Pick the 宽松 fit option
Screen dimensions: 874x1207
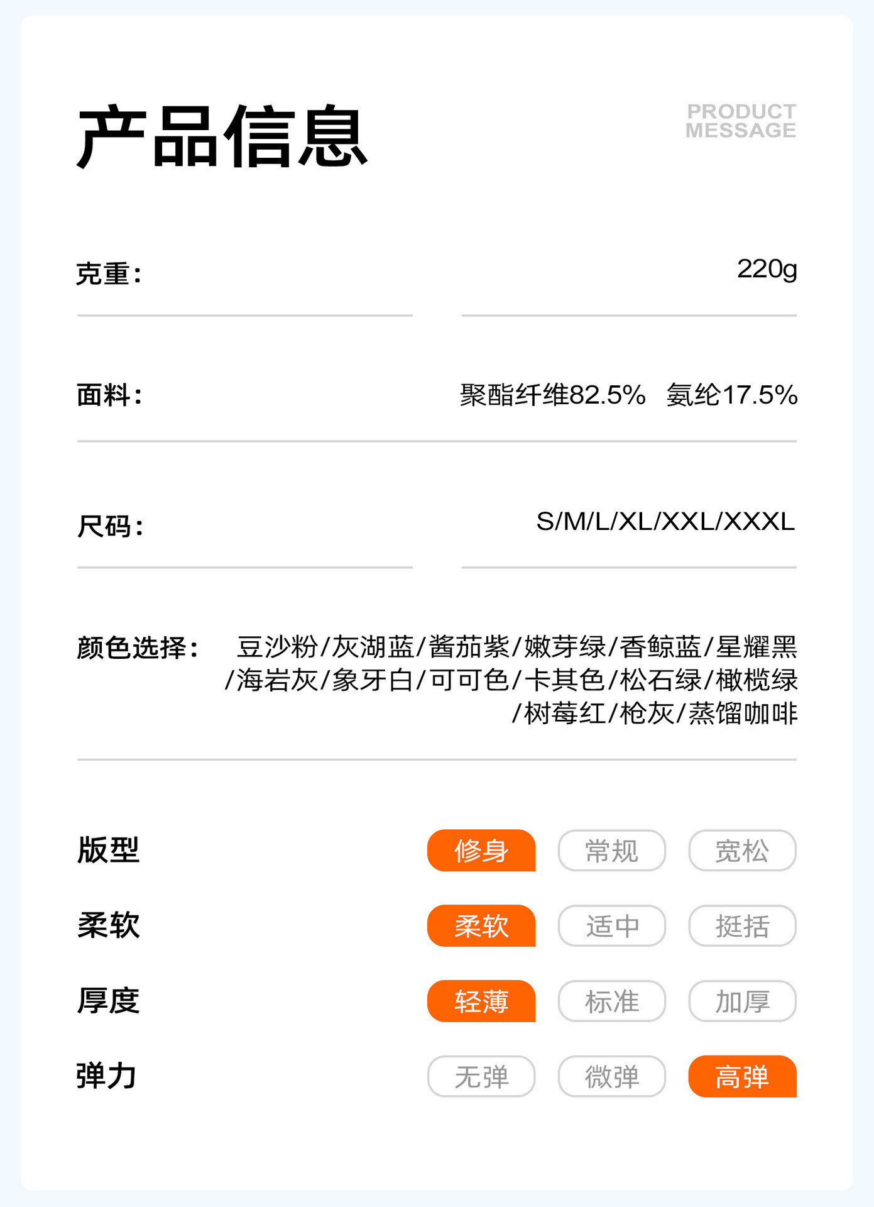pyautogui.click(x=742, y=851)
